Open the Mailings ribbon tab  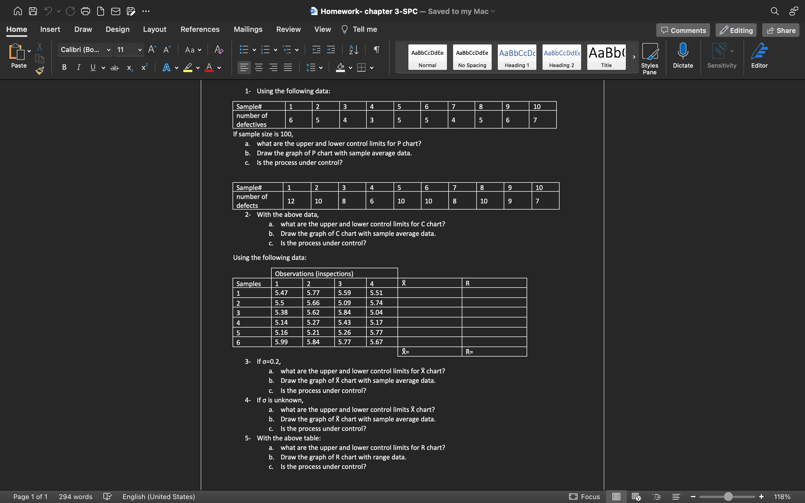click(248, 29)
